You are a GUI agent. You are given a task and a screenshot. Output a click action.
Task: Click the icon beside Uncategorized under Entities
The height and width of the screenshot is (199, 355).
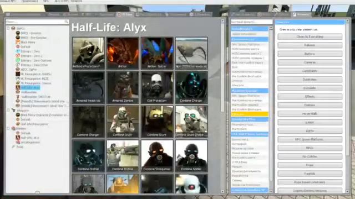18,142
